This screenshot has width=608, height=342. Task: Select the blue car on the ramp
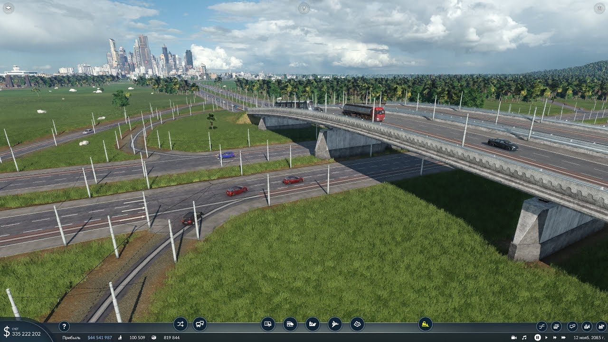227,155
